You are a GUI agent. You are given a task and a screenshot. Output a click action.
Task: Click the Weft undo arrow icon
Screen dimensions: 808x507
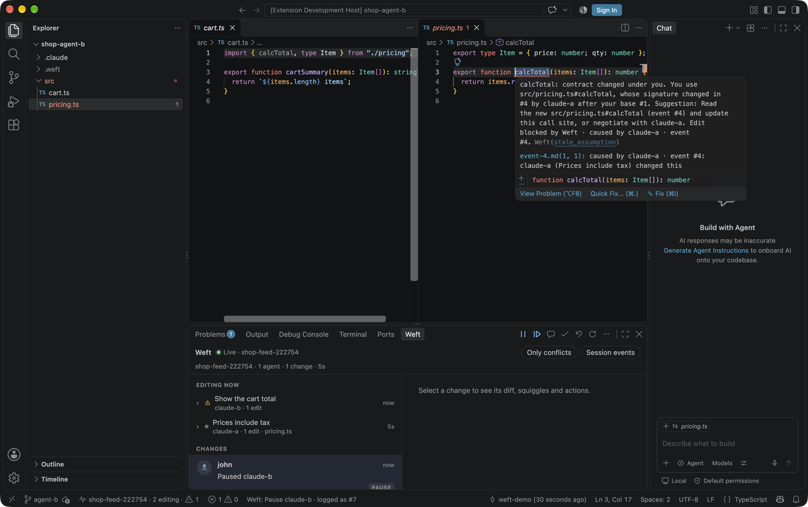[579, 334]
